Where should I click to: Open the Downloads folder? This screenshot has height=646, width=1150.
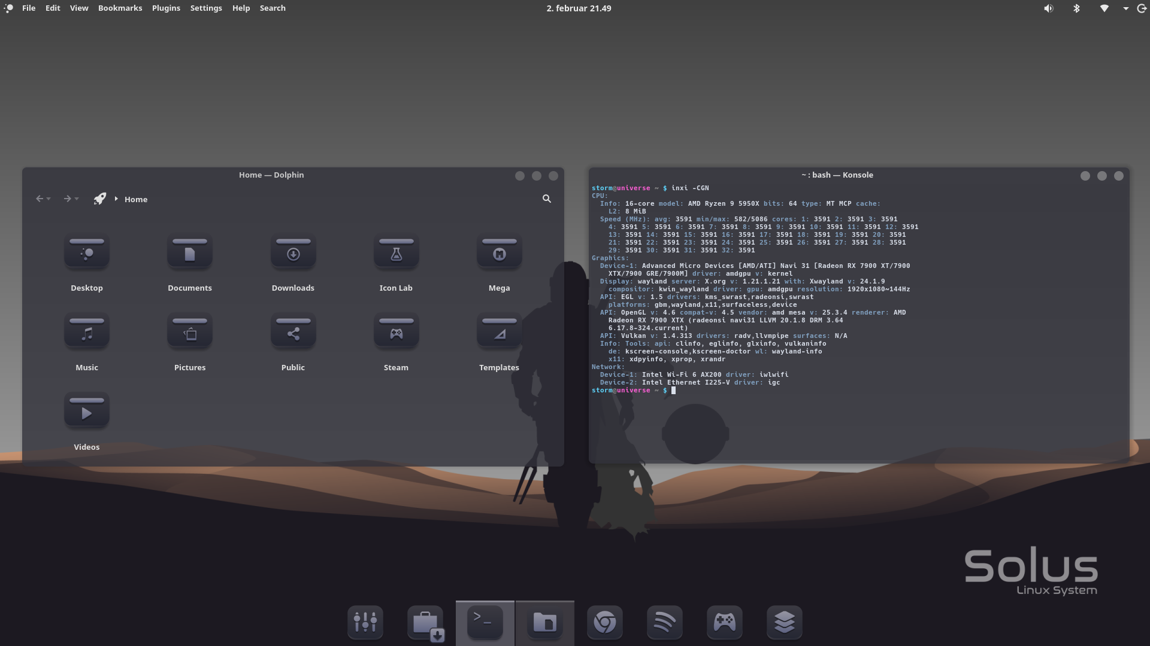coord(293,253)
